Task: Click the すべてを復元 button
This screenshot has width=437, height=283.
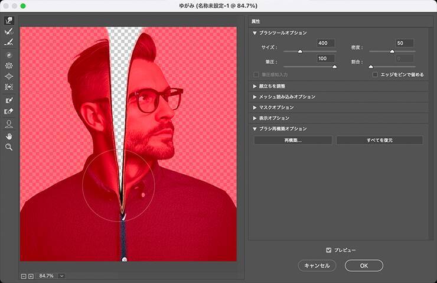Action: coord(379,141)
